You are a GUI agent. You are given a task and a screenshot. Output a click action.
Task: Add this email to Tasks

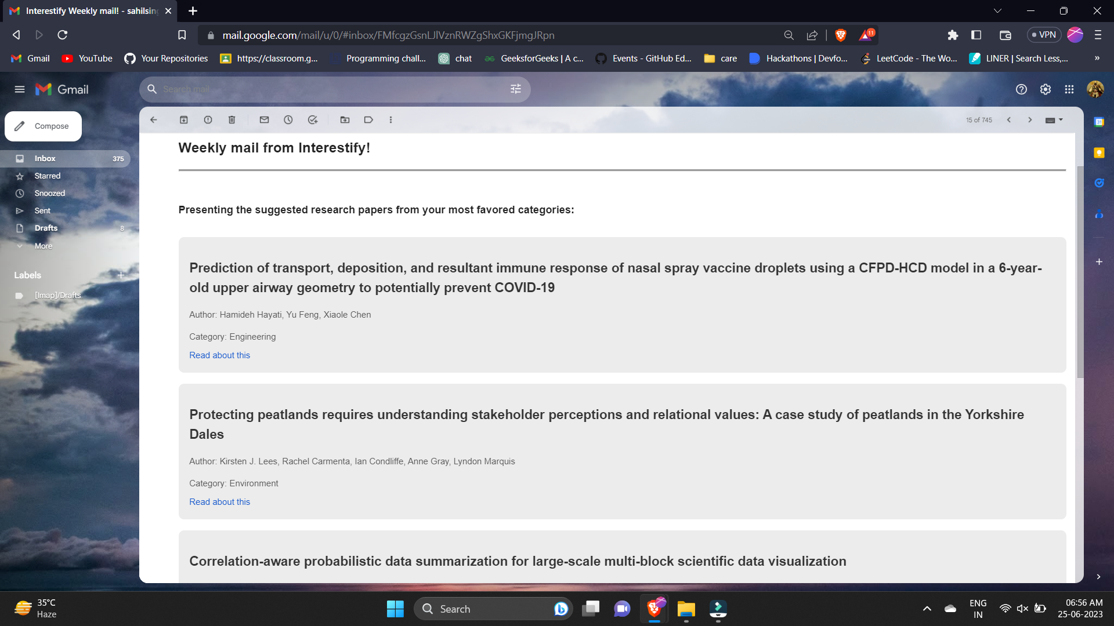tap(313, 120)
